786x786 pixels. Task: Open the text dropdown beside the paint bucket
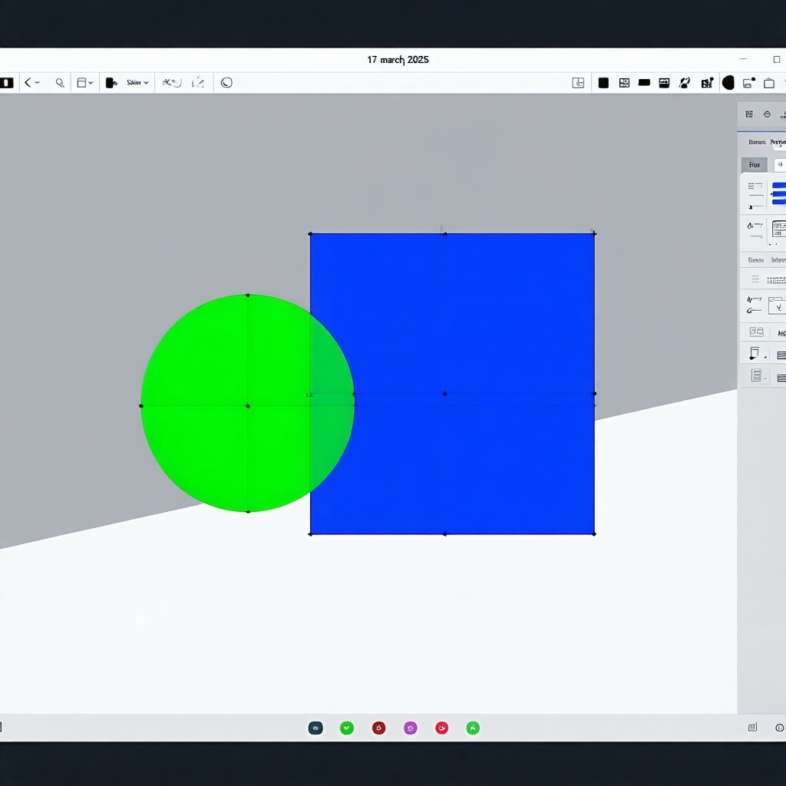(x=137, y=83)
